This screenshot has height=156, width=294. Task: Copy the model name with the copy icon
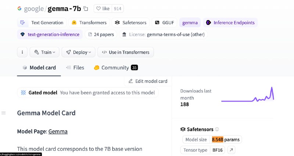click(86, 8)
